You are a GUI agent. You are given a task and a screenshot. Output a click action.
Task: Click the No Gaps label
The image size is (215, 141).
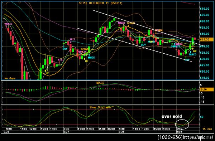(10, 78)
